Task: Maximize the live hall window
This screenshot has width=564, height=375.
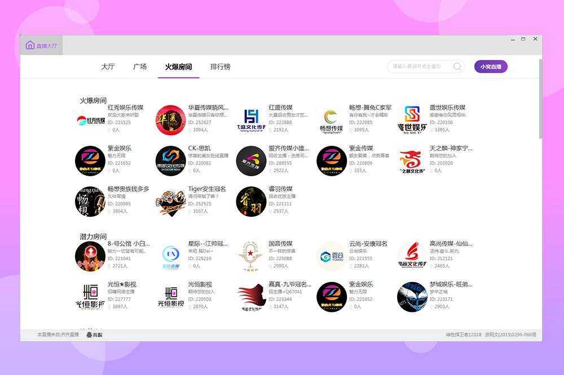Action: click(523, 39)
